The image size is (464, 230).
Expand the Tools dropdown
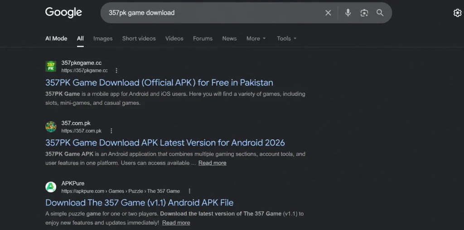[287, 39]
